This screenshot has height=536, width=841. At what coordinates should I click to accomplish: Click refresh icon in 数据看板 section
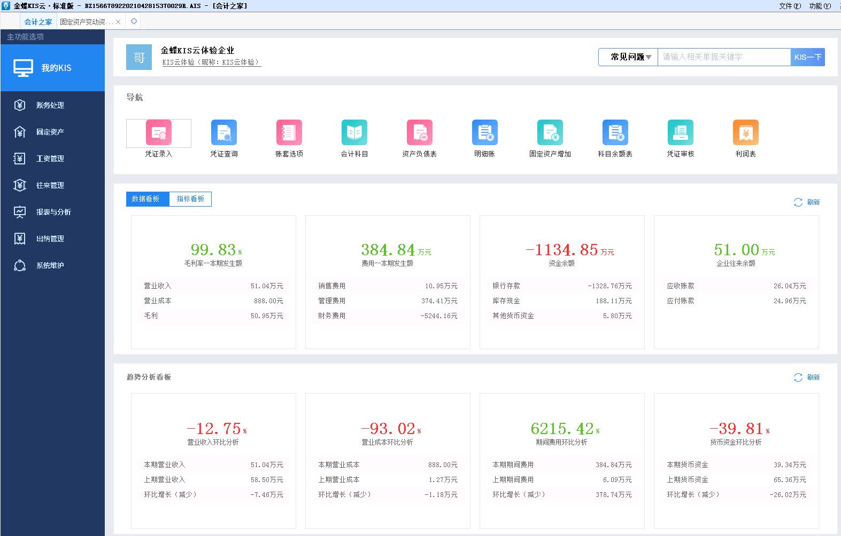tap(798, 202)
